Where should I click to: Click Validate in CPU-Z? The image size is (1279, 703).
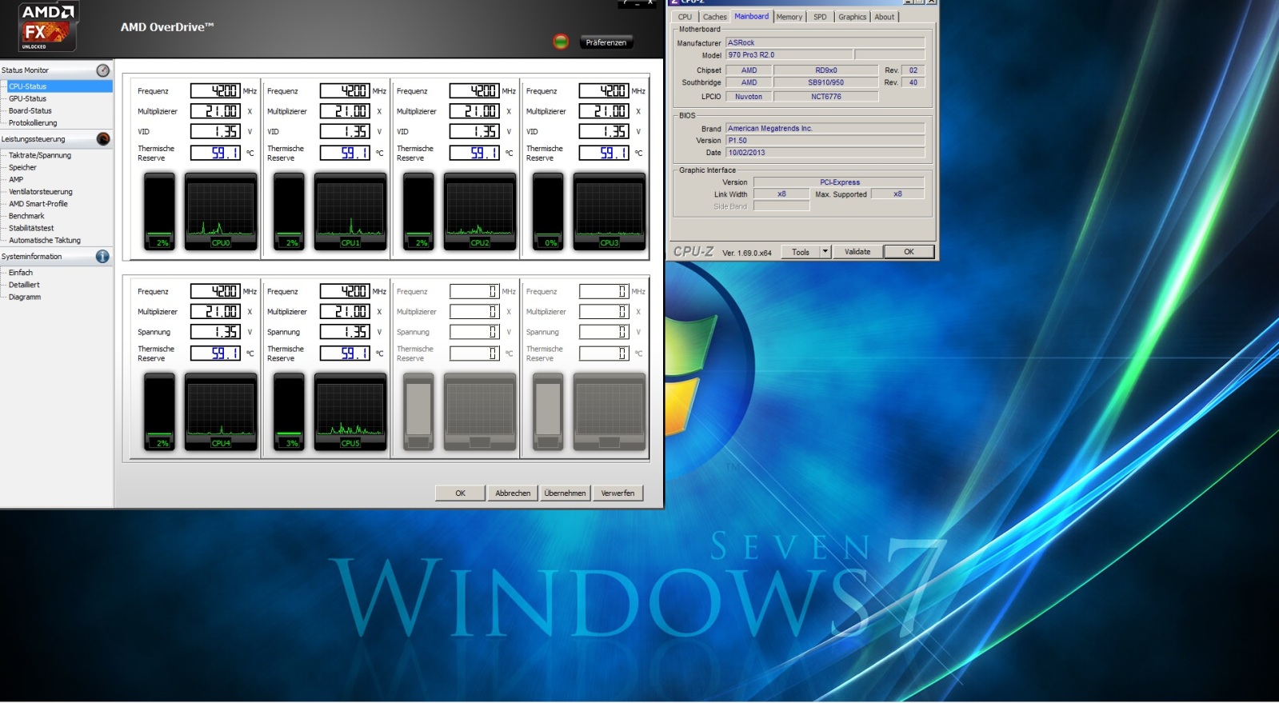point(857,252)
